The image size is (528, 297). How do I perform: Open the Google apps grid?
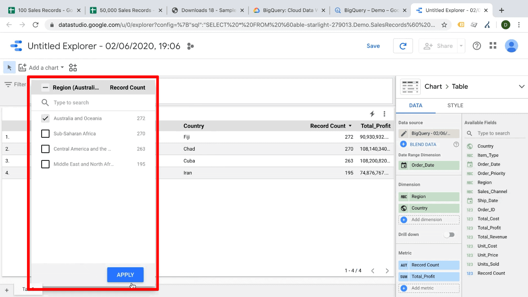click(492, 46)
